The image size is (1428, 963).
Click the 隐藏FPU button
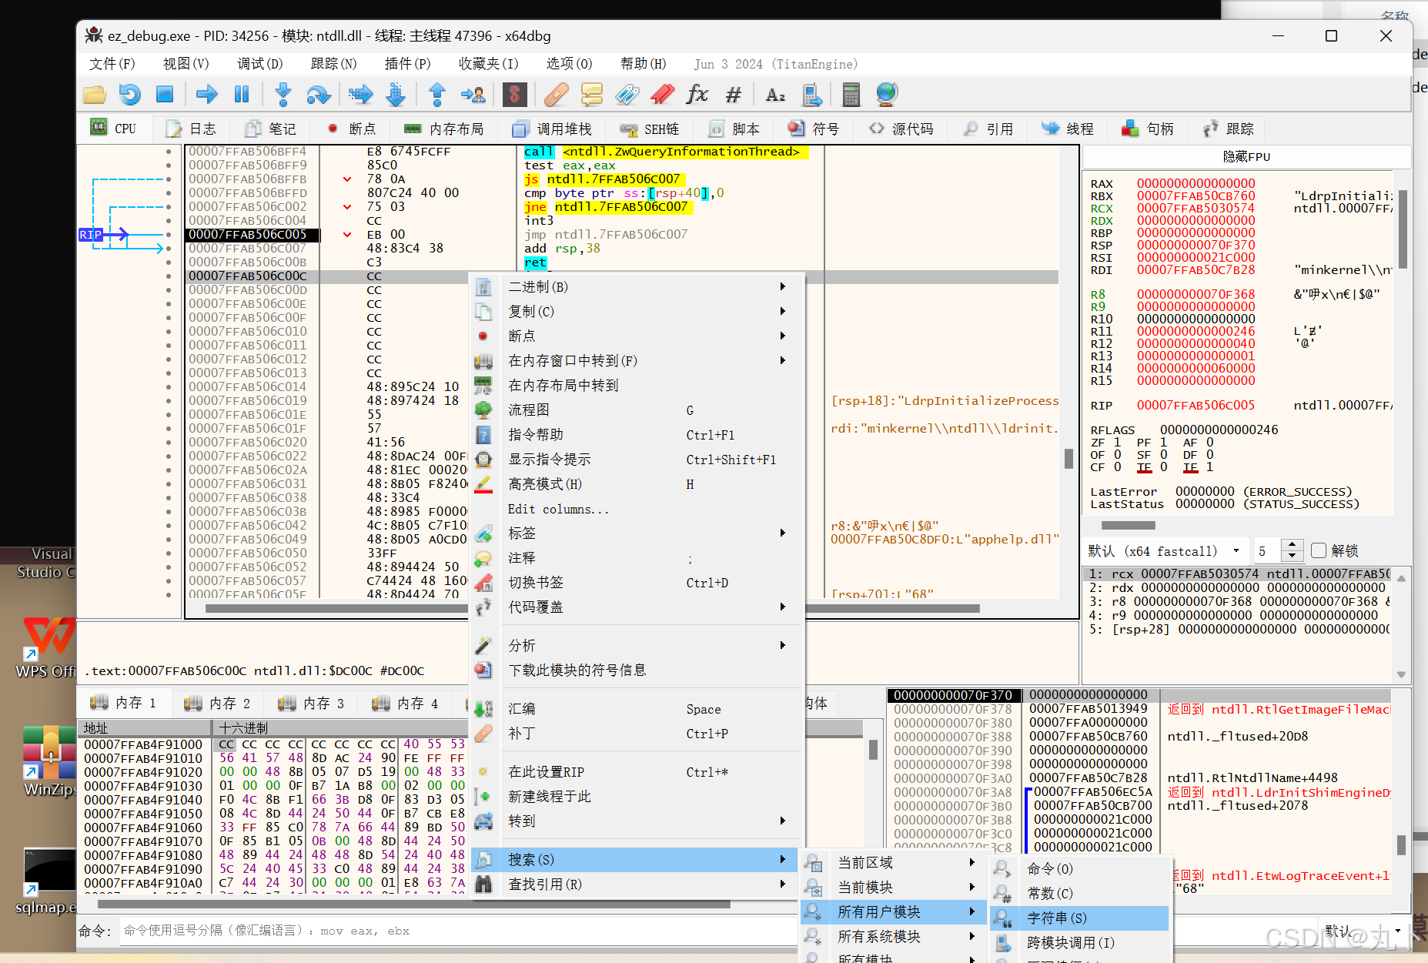tap(1246, 156)
